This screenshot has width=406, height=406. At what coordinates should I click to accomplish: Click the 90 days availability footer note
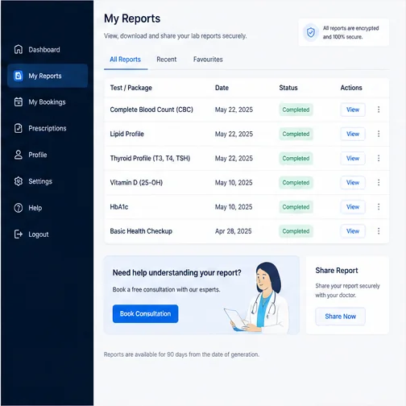181,354
